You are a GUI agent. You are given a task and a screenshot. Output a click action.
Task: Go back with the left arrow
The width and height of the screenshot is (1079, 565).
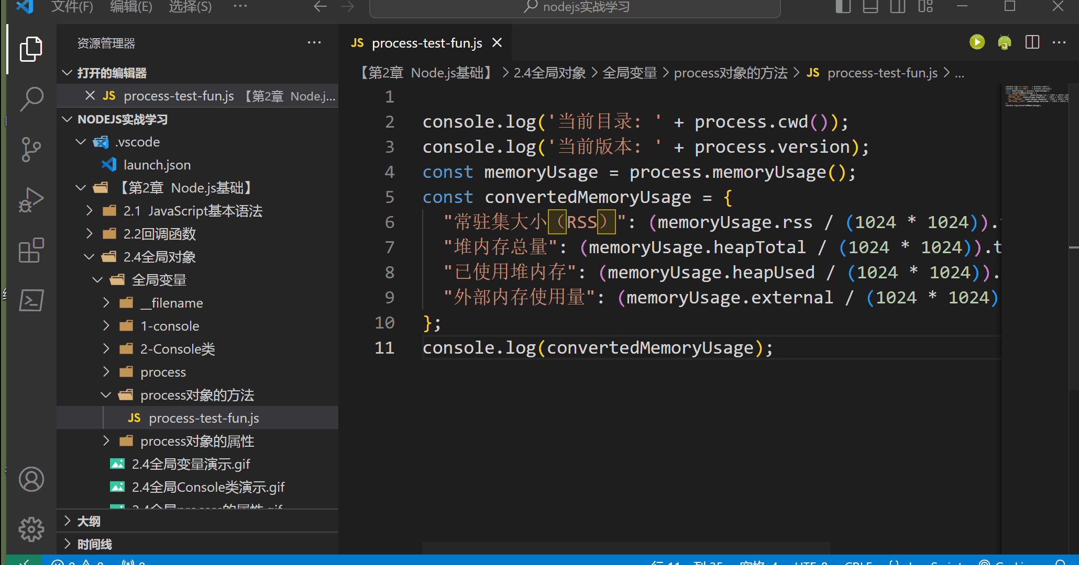coord(320,7)
